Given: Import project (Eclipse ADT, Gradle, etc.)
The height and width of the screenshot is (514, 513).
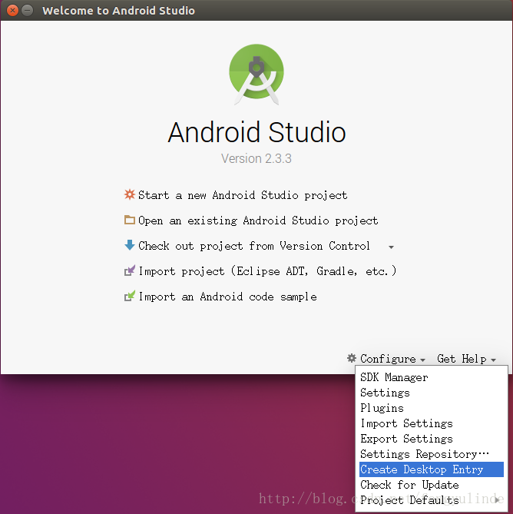Looking at the screenshot, I should pos(267,271).
